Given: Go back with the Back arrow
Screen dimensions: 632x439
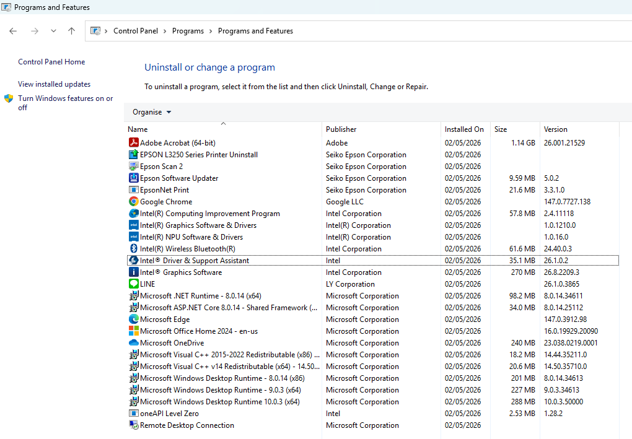Looking at the screenshot, I should [13, 31].
